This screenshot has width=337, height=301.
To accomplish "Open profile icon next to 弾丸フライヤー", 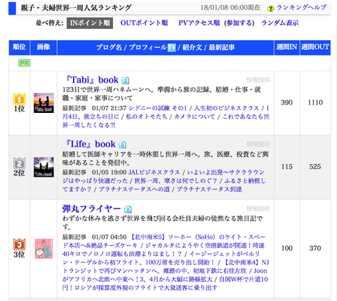I will click(x=128, y=209).
